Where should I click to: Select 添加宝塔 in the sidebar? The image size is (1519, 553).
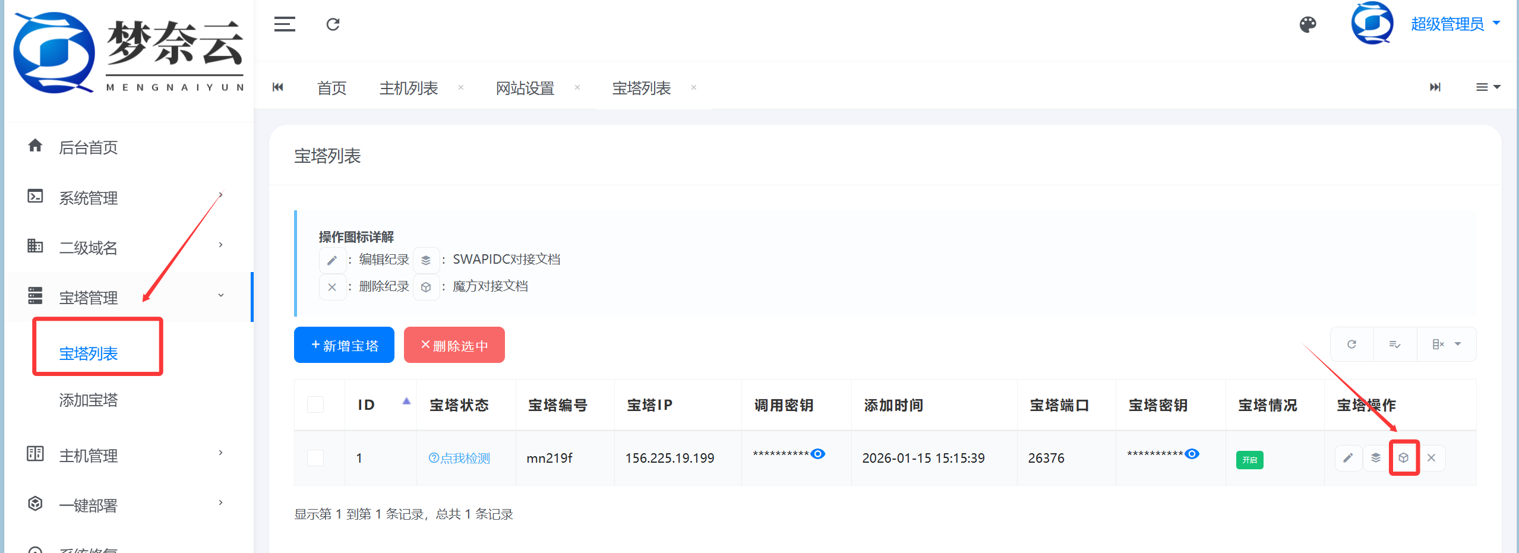coord(89,400)
